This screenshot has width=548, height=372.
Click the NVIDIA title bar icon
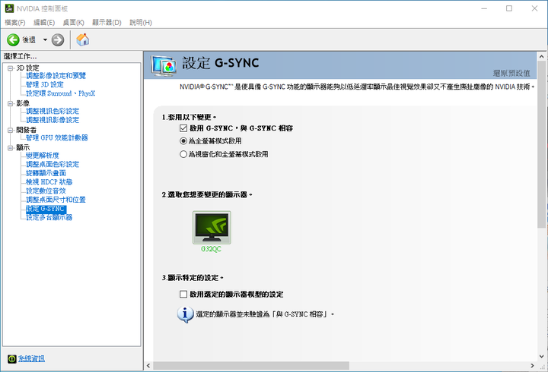pyautogui.click(x=9, y=8)
